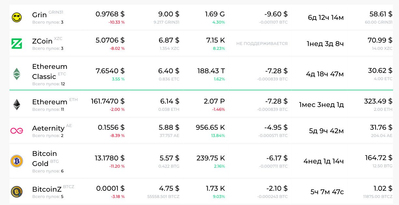Click Grin pool count 'Всего пулов: 3'
This screenshot has height=205, width=399.
click(x=48, y=22)
